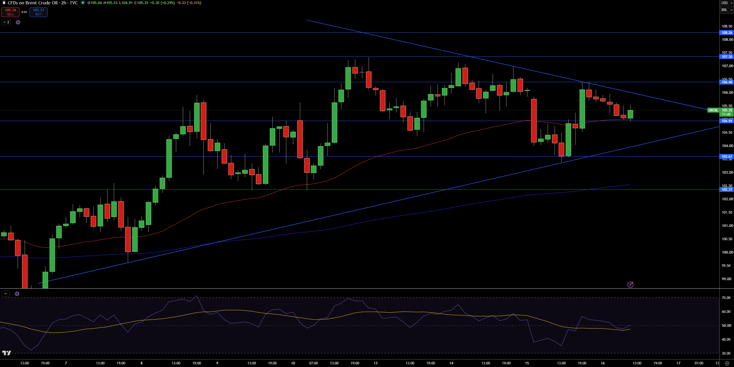Click the purple refresh icon in RSI pane

tap(17, 294)
